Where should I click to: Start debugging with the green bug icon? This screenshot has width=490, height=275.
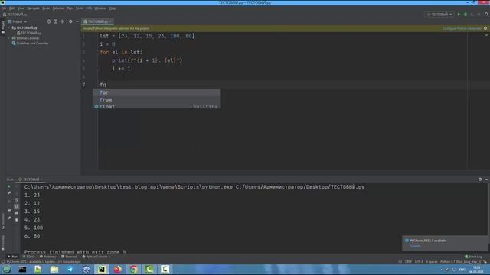click(465, 15)
